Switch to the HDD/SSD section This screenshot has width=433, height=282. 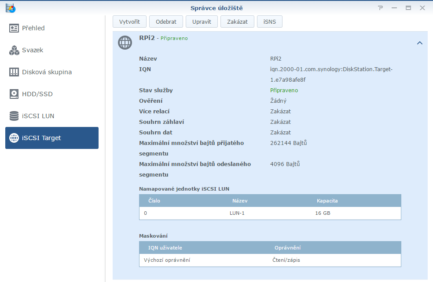37,94
